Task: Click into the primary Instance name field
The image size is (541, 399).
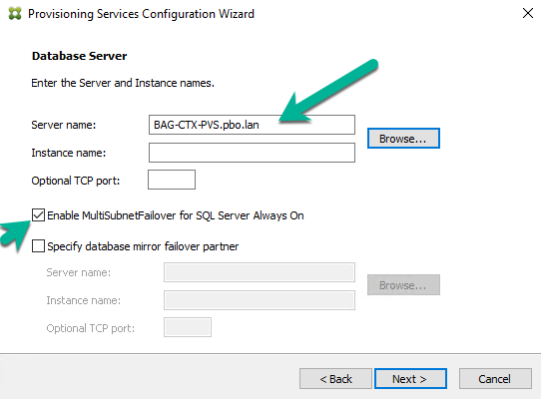Action: click(x=252, y=153)
